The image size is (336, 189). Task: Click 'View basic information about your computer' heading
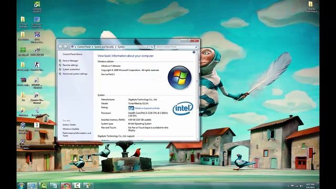(x=125, y=56)
